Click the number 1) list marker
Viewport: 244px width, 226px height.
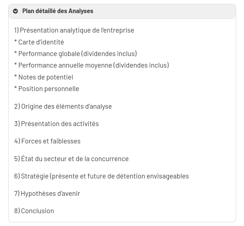[16, 30]
